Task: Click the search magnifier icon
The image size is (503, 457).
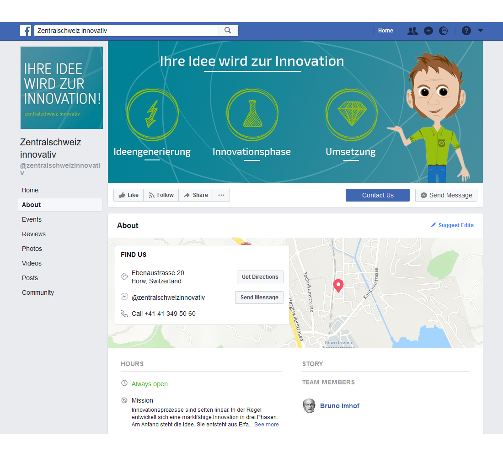Action: click(228, 31)
